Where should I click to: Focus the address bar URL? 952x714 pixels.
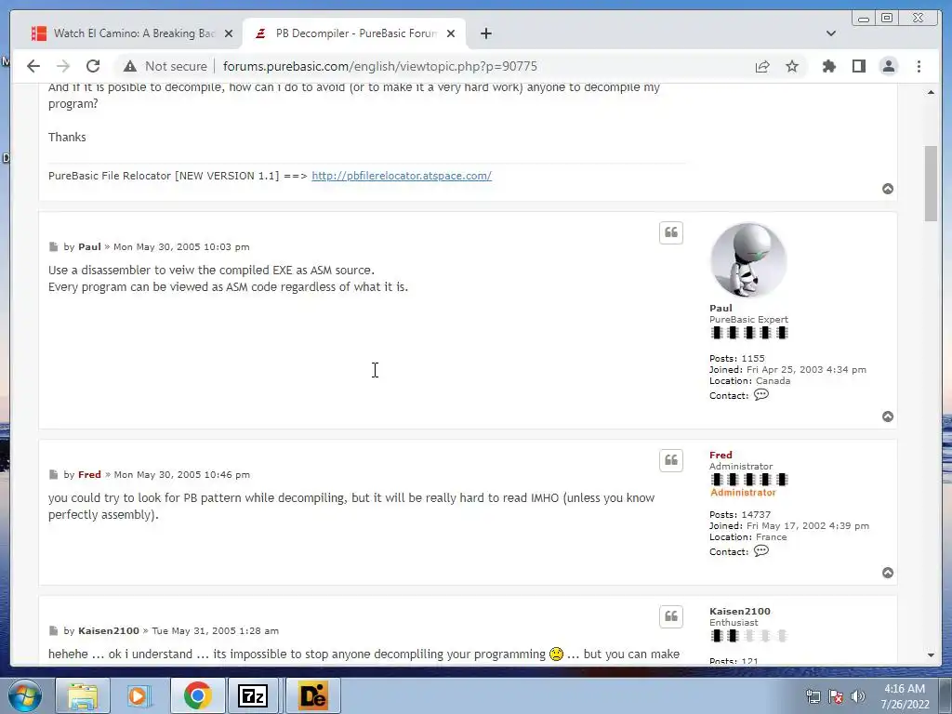[380, 66]
